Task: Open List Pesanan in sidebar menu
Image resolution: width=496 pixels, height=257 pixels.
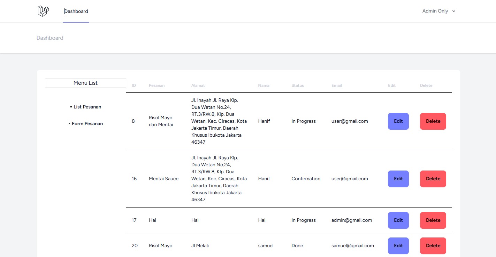Action: (87, 107)
